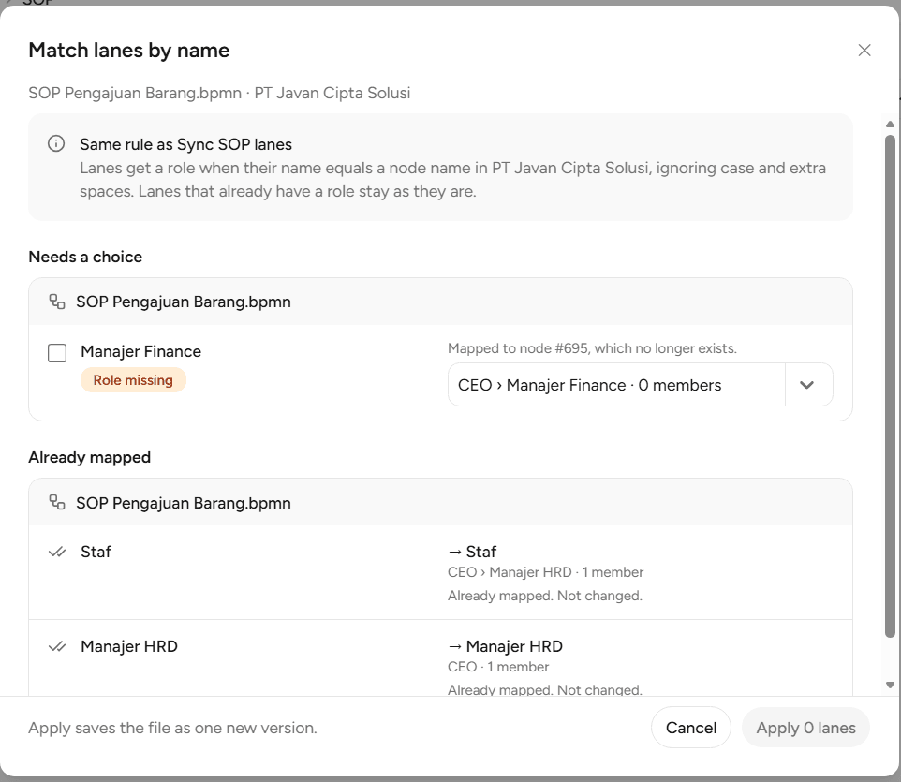The width and height of the screenshot is (901, 782).
Task: Open the dropdown arrow for Manajer Finance role
Action: tap(806, 385)
